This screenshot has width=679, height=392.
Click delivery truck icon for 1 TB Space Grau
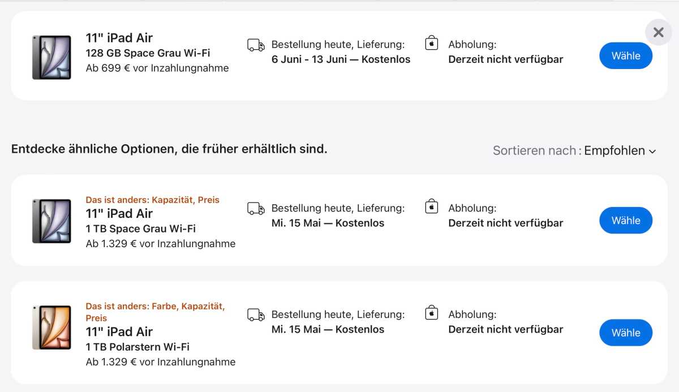point(256,209)
